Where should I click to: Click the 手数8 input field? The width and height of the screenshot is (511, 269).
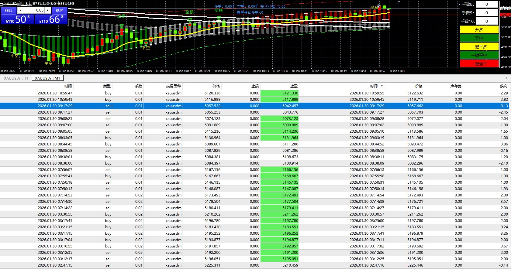point(487,4)
